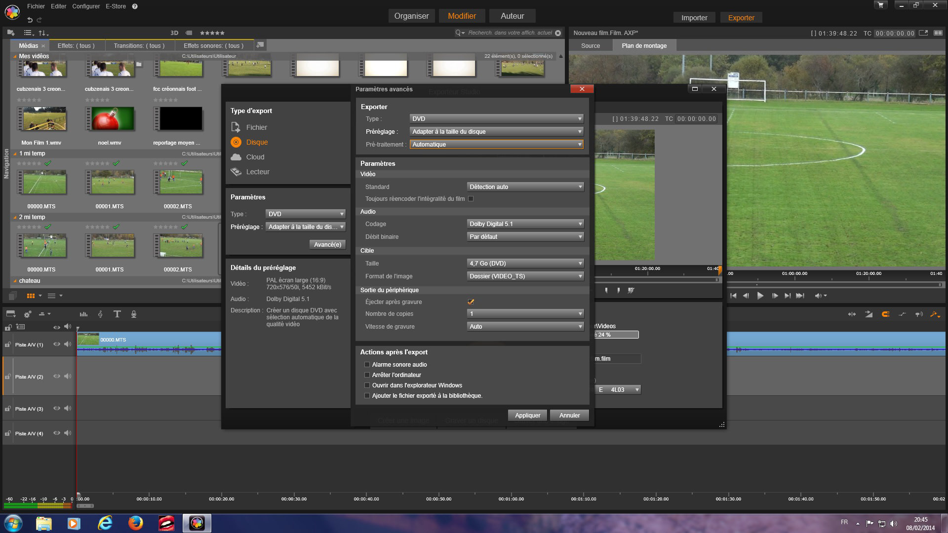Enable Alarme sonore audio checkbox
Screen dimensions: 948x533
click(367, 365)
